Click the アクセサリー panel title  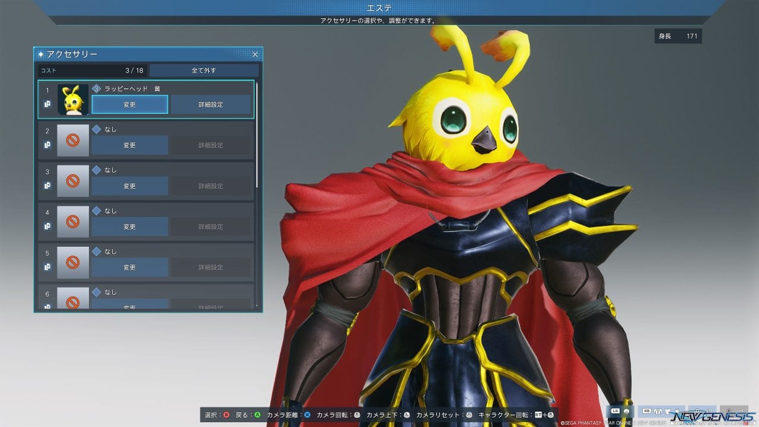72,55
